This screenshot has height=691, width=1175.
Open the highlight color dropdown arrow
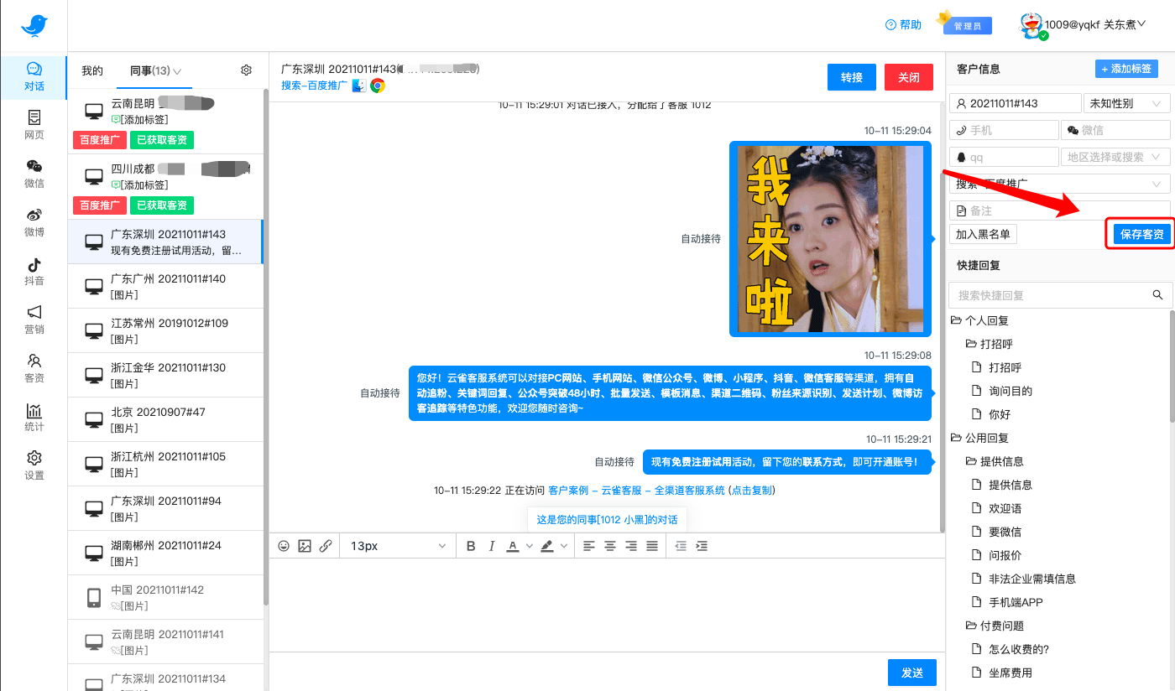(564, 546)
